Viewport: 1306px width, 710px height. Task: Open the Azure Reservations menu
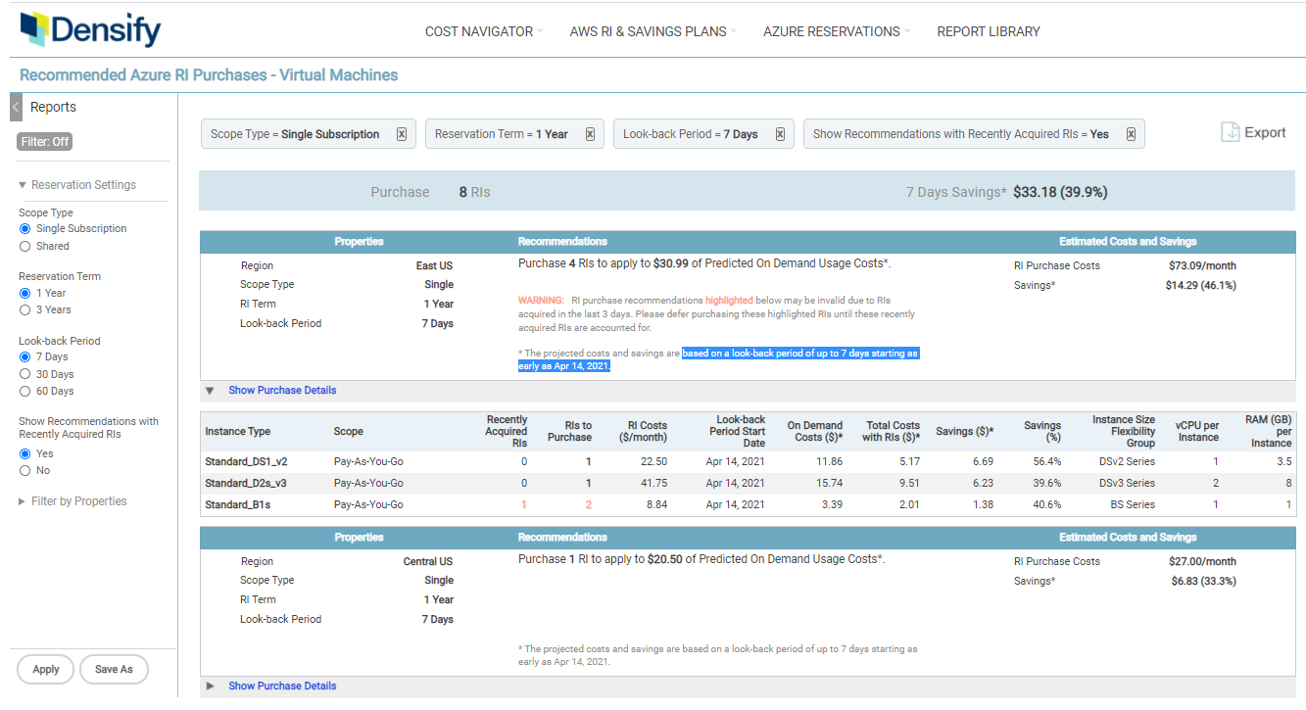click(832, 31)
